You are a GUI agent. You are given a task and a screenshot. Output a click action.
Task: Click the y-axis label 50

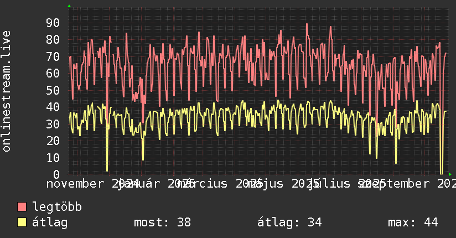click(x=53, y=90)
